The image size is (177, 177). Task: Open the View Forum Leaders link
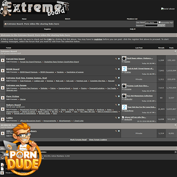tap(98, 140)
